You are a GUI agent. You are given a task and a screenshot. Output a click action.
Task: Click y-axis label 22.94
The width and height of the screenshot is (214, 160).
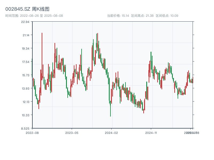pyautogui.click(x=25, y=22)
